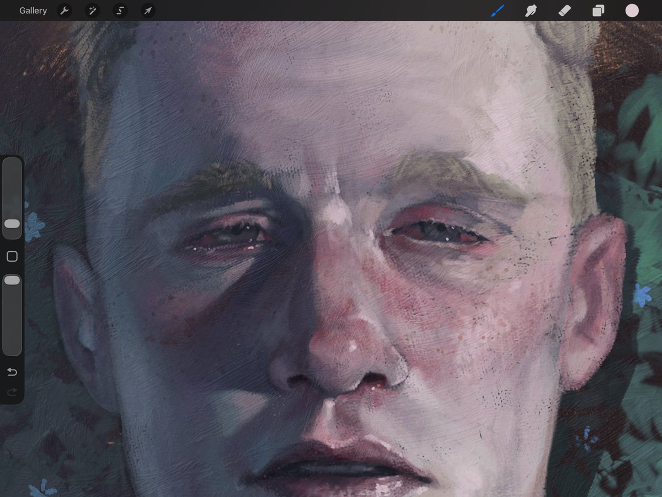Image resolution: width=662 pixels, height=497 pixels.
Task: Click the brush opacity slider
Action: (x=12, y=315)
